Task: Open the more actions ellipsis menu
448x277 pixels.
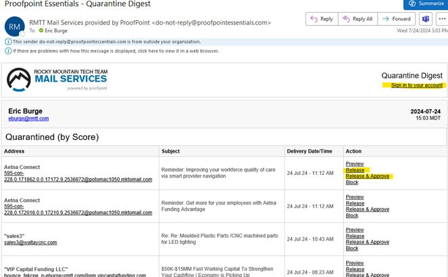Action: [442, 19]
